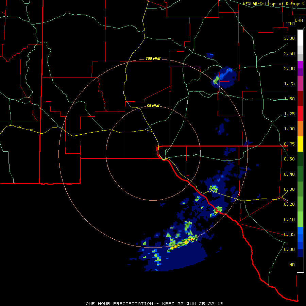Click the 2.50 legend value
This screenshot has width=306, height=306.
tap(289, 53)
